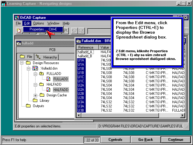Viewport: 193px width, 145px height.
Task: Click the fulladd.dsn design file icon
Action: tap(35, 68)
